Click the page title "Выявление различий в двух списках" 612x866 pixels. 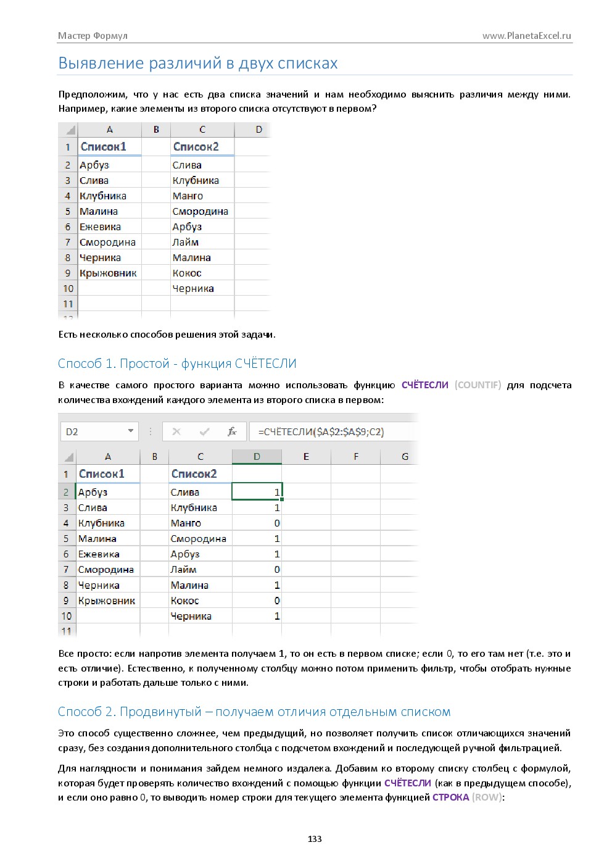tap(198, 63)
